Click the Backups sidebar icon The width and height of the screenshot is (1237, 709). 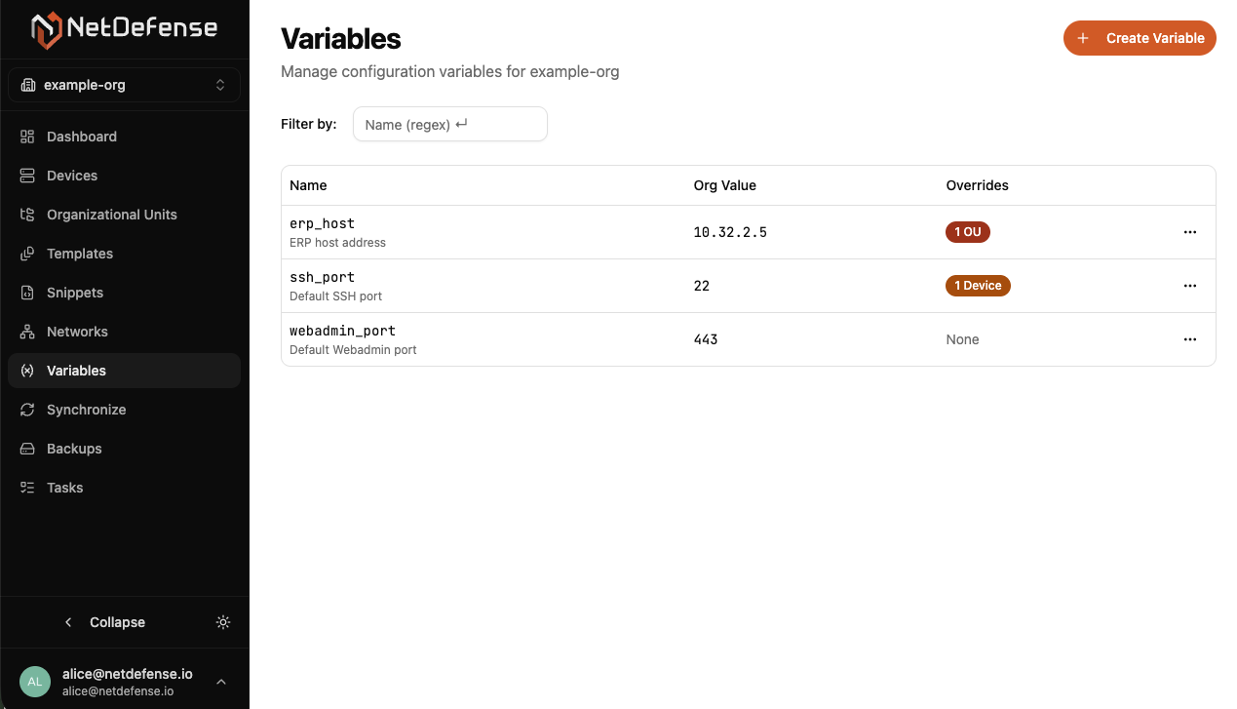click(x=27, y=449)
